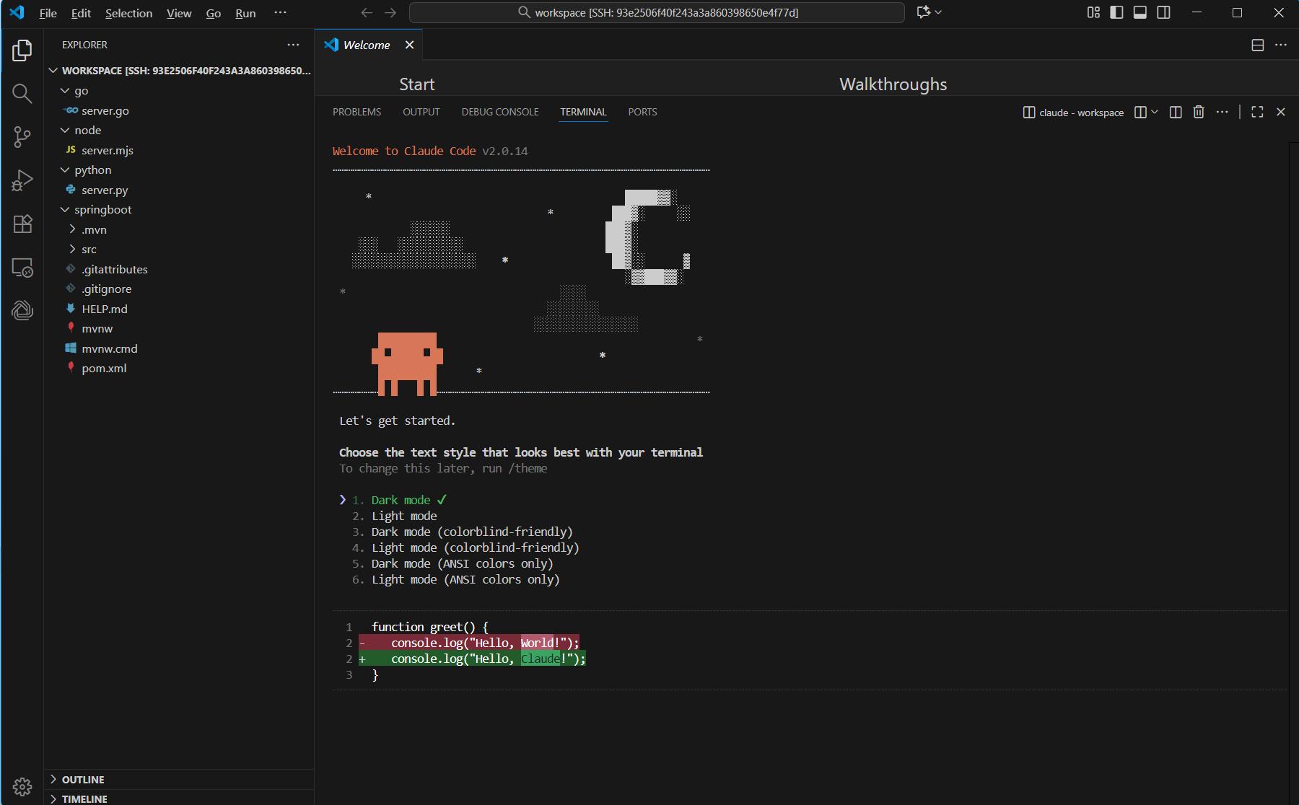Kill terminal with the trash icon
The height and width of the screenshot is (805, 1299).
1199,112
